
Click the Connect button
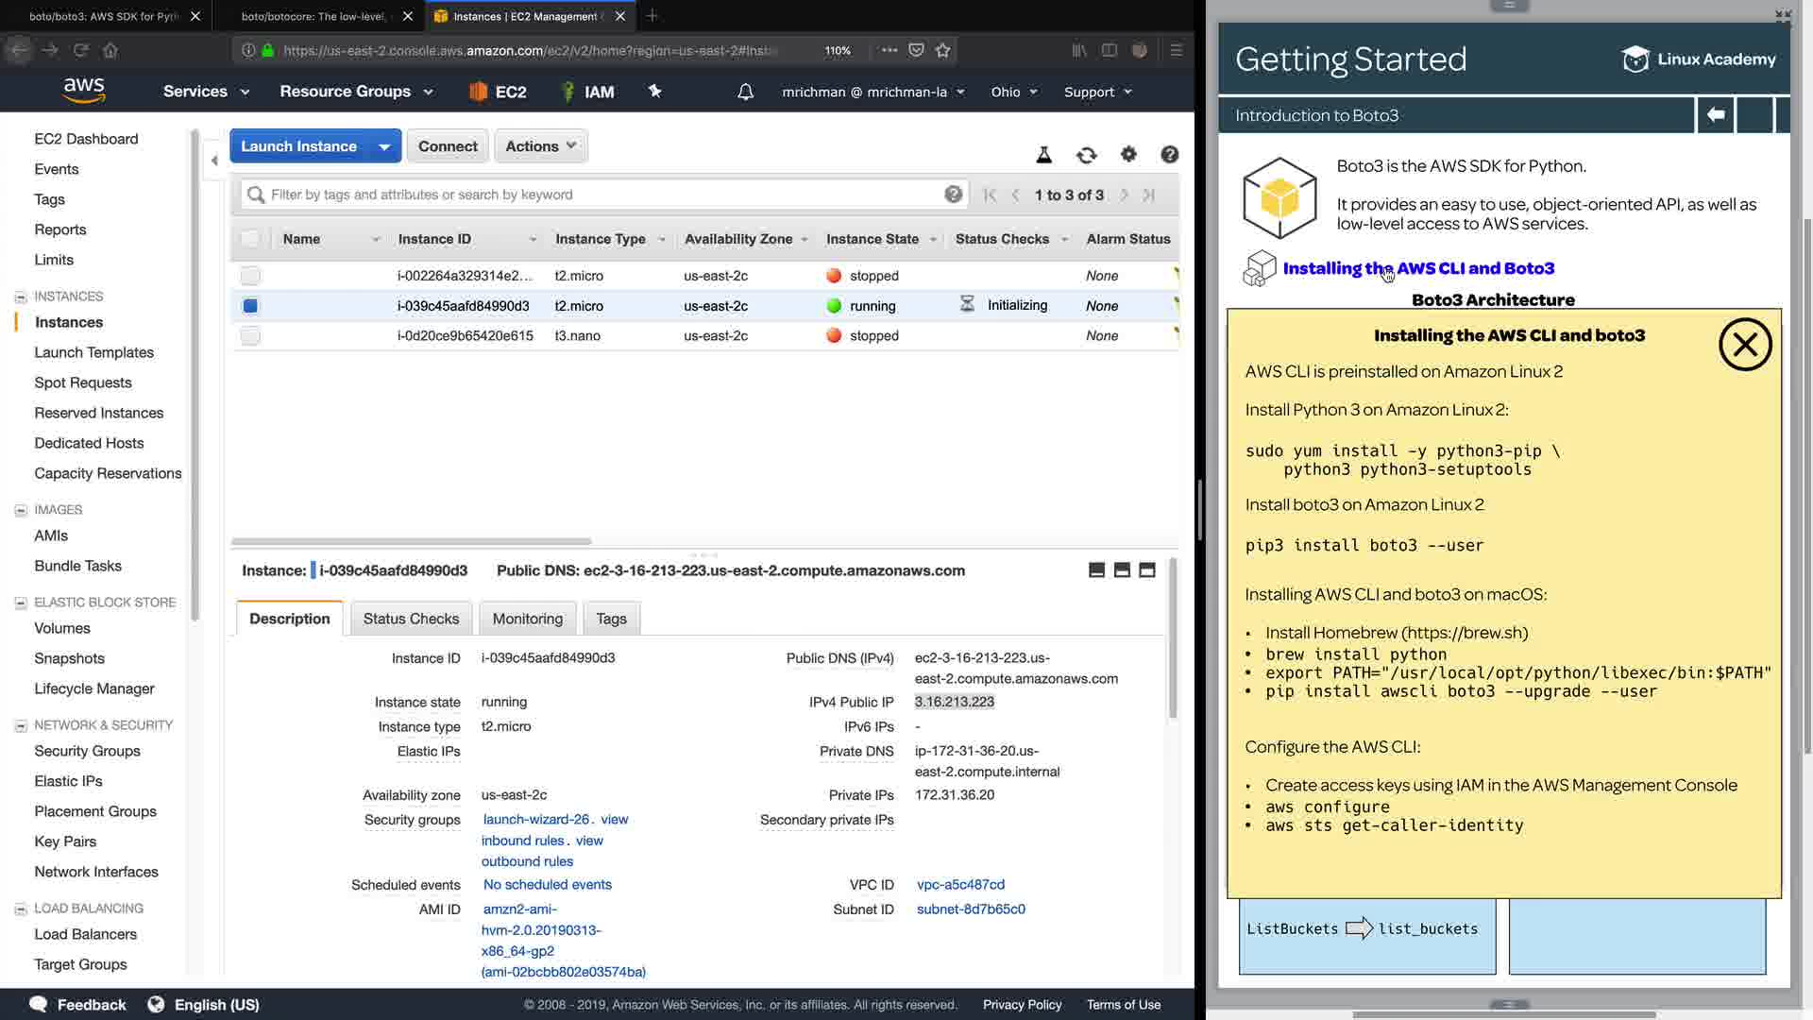(x=448, y=146)
